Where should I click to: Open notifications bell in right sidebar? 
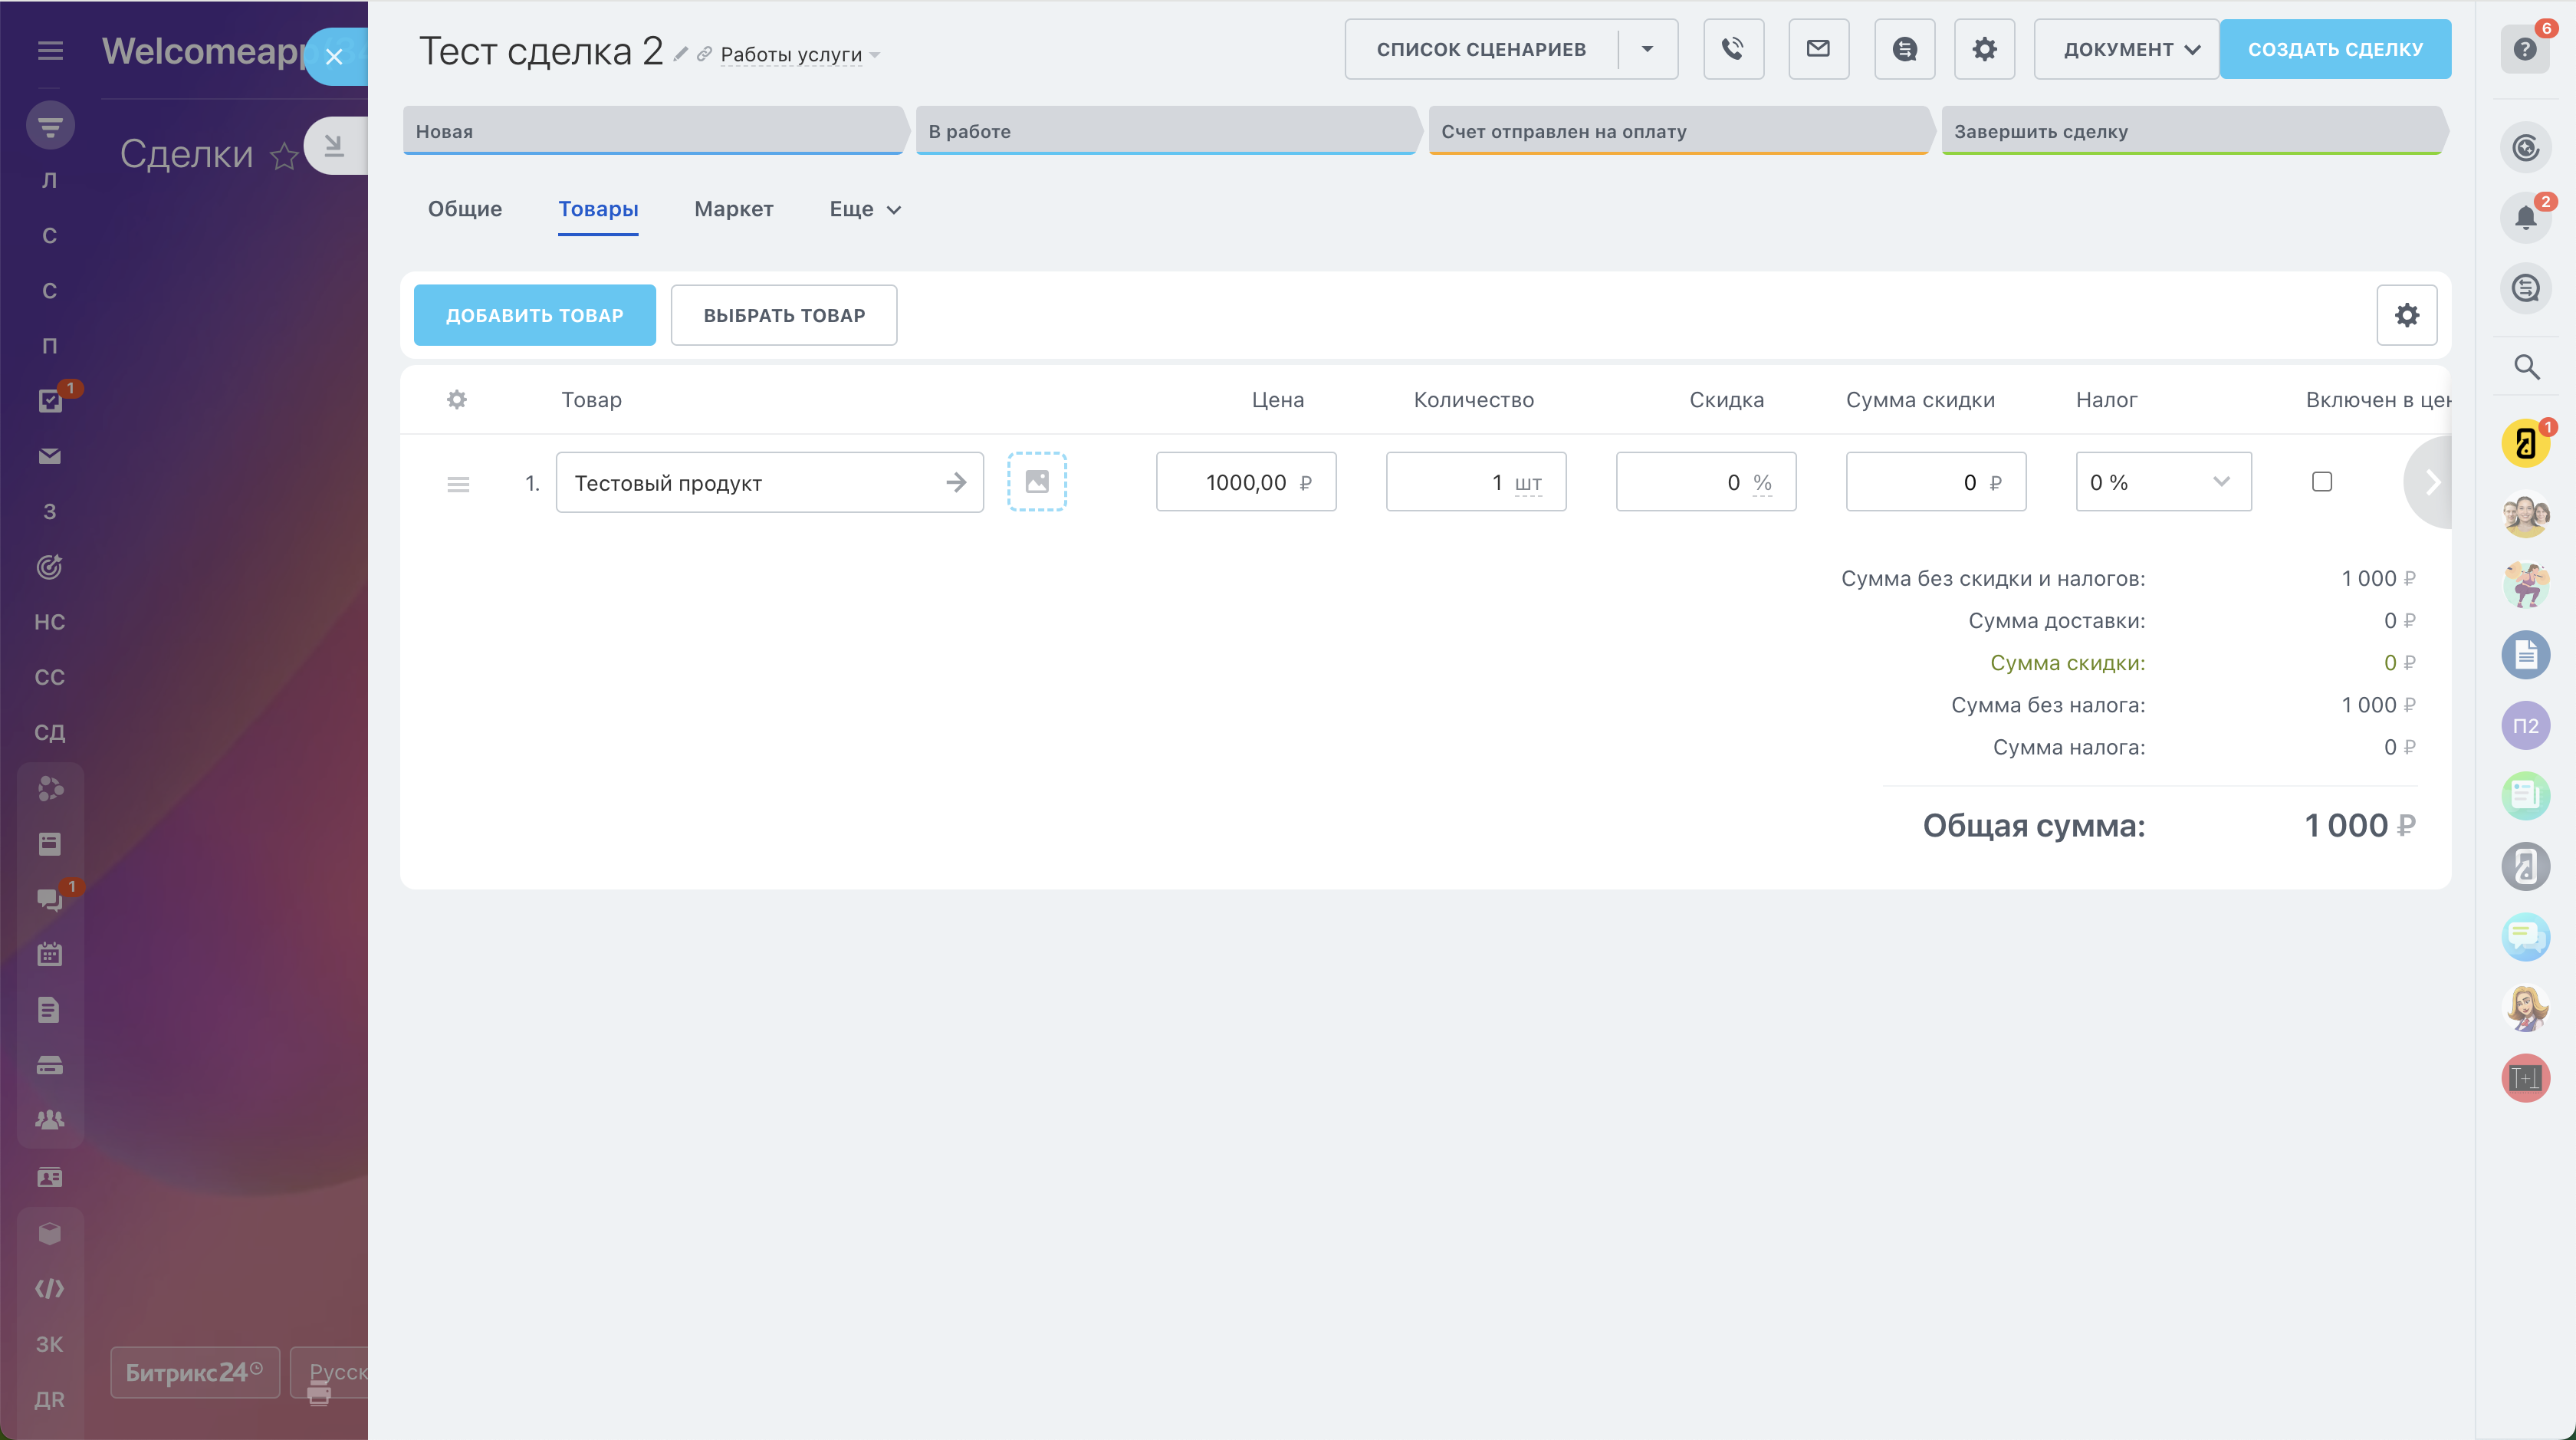pyautogui.click(x=2525, y=218)
